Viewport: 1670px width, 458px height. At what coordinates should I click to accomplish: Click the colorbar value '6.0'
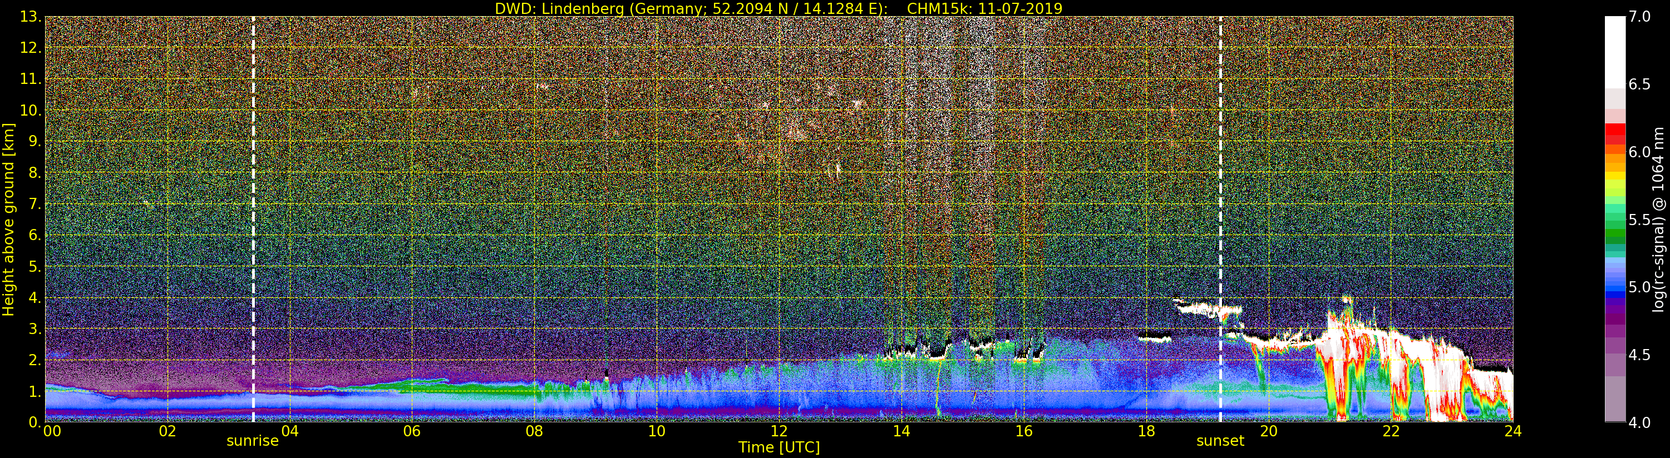coord(1639,152)
